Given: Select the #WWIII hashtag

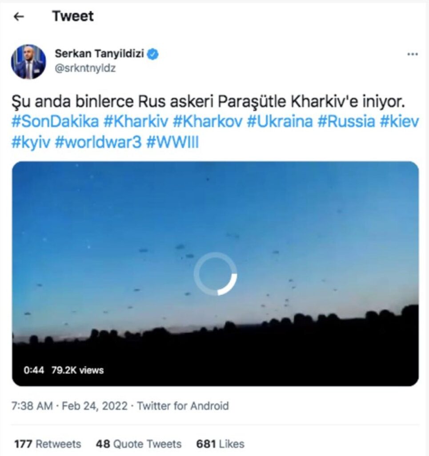Looking at the screenshot, I should (x=172, y=142).
